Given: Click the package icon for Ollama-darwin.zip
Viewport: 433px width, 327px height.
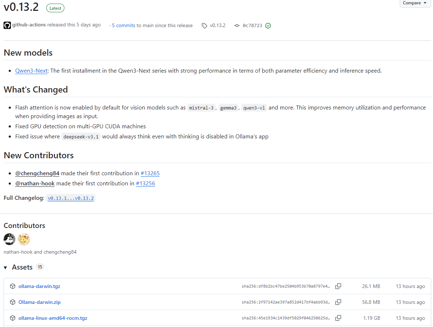Looking at the screenshot, I should 13,302.
